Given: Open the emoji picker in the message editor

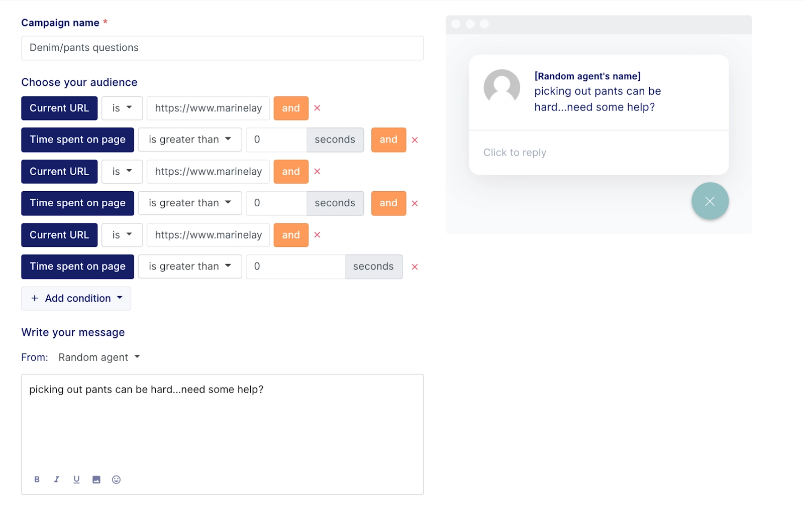Looking at the screenshot, I should point(117,479).
